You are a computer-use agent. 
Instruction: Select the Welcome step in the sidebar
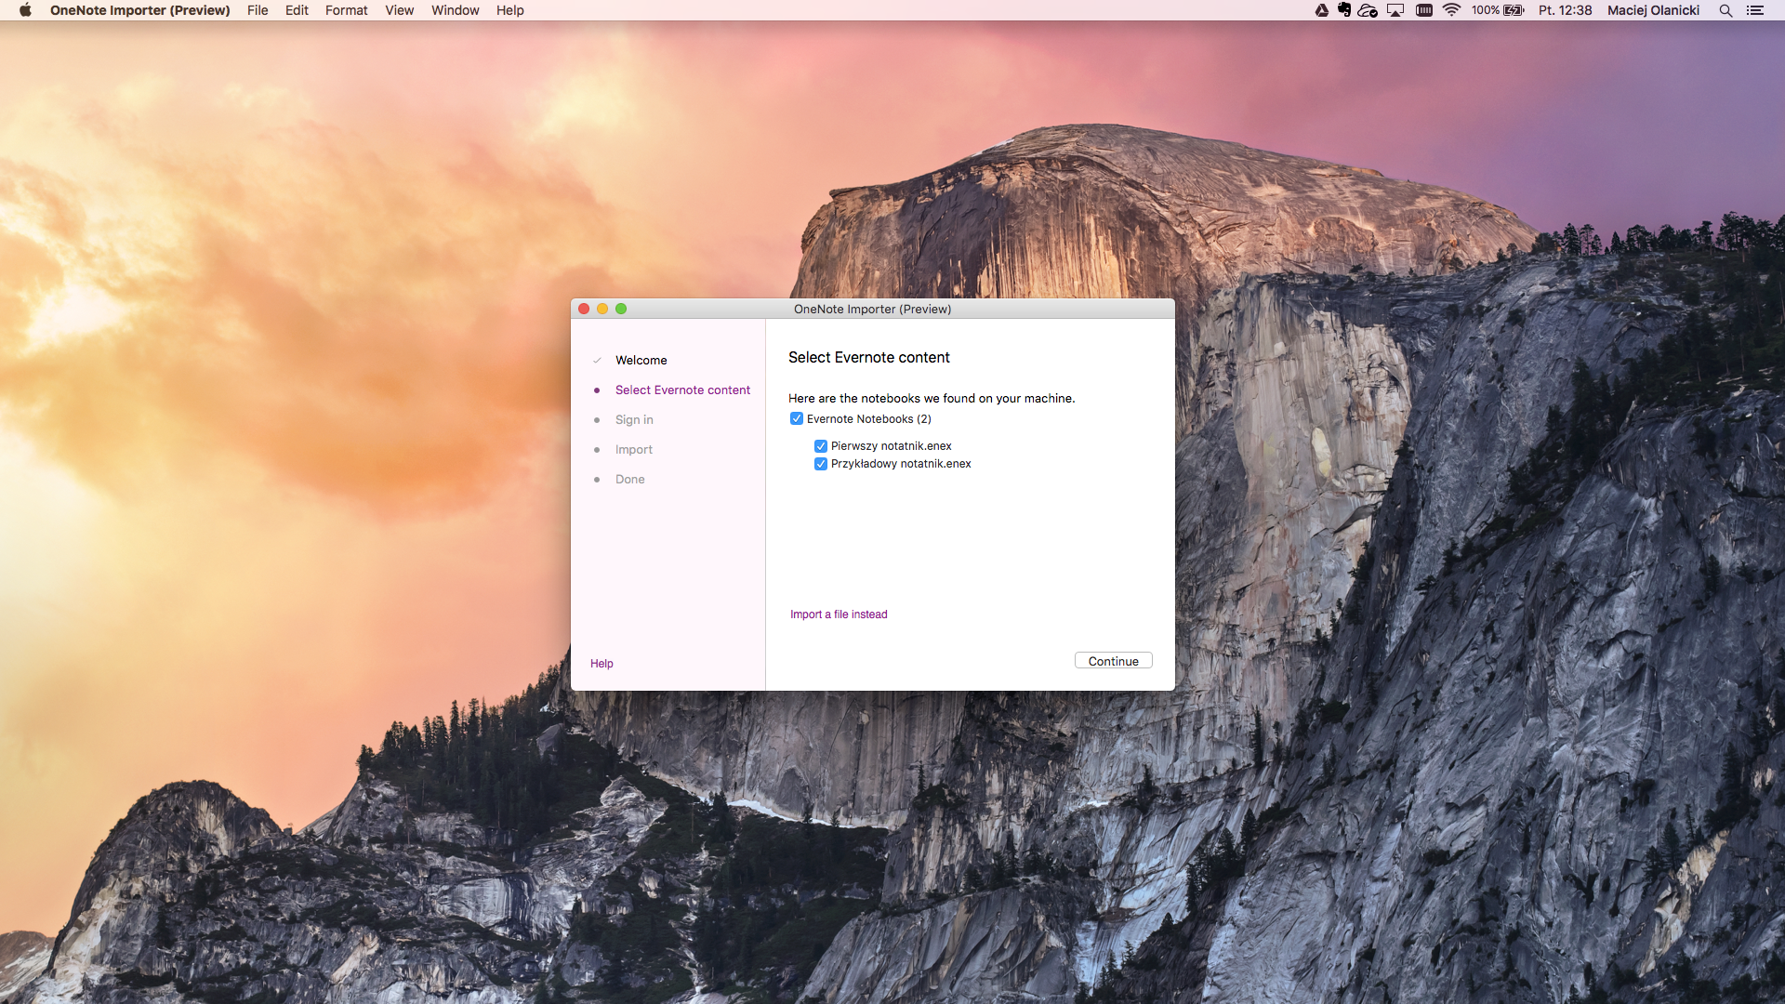[x=641, y=361]
